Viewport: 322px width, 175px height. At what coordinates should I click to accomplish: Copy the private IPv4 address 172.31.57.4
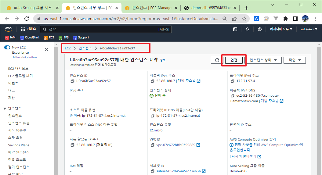pos(232,81)
